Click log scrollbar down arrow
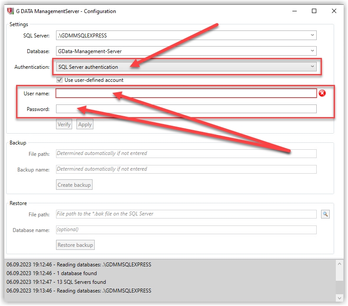Viewport: 348px width, 306px height. [339, 298]
